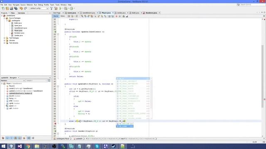Open the Run Project arrow dropdown

tap(63, 8)
